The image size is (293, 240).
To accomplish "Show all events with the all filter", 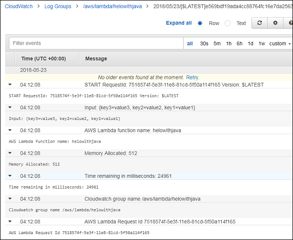I will coord(190,44).
